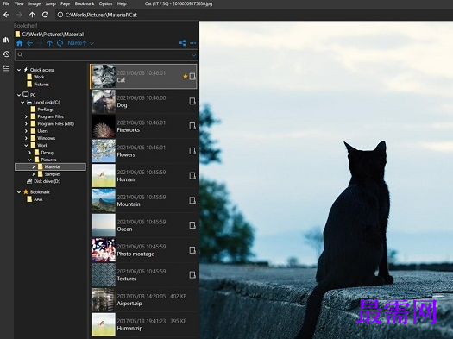Collapse the Local disk (C:) node
Viewport: 453px width, 339px height.
22,103
